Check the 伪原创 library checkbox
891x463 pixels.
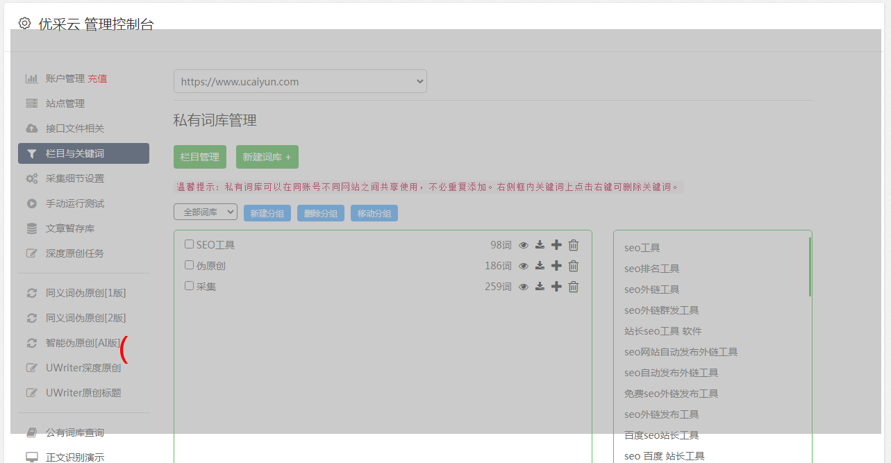pos(189,265)
